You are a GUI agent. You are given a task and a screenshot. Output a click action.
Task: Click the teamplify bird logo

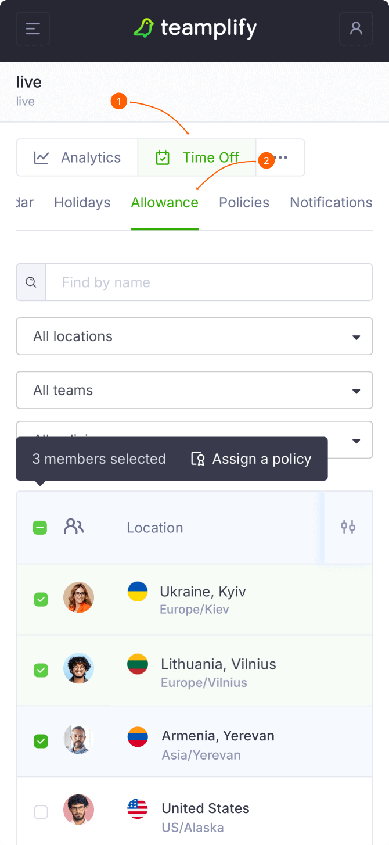coord(143,28)
